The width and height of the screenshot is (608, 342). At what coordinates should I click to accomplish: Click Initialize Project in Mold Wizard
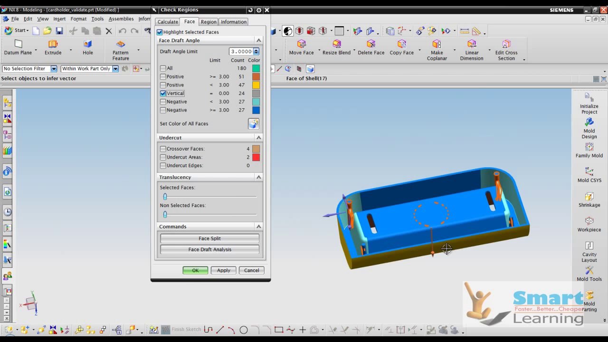click(589, 103)
